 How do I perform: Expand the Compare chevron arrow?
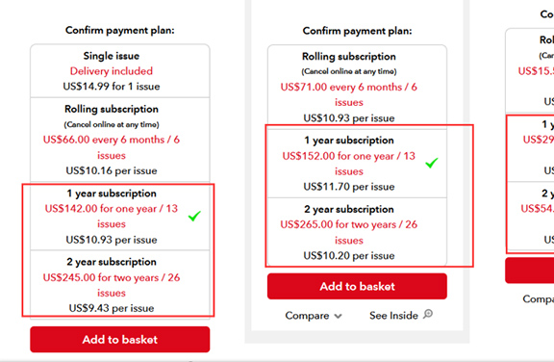pos(339,316)
